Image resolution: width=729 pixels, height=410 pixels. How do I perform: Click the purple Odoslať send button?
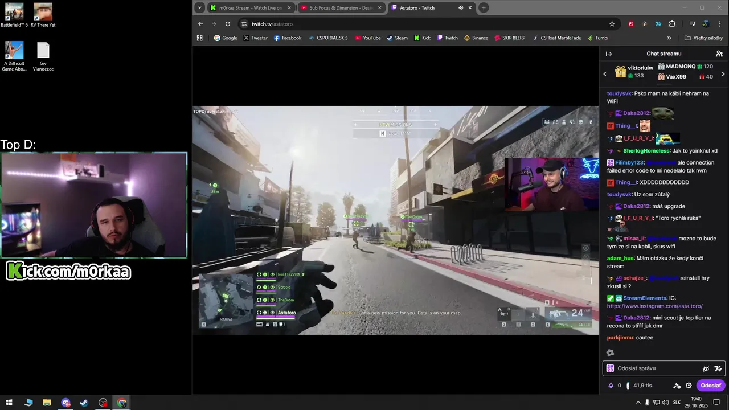tap(711, 386)
